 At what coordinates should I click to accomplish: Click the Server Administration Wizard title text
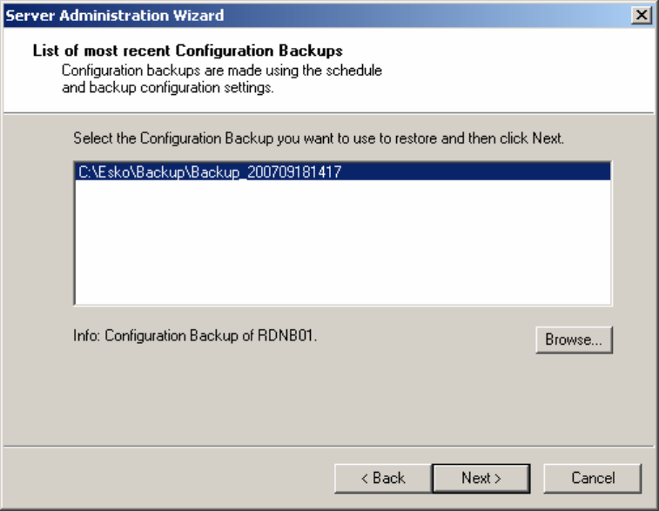[x=115, y=15]
